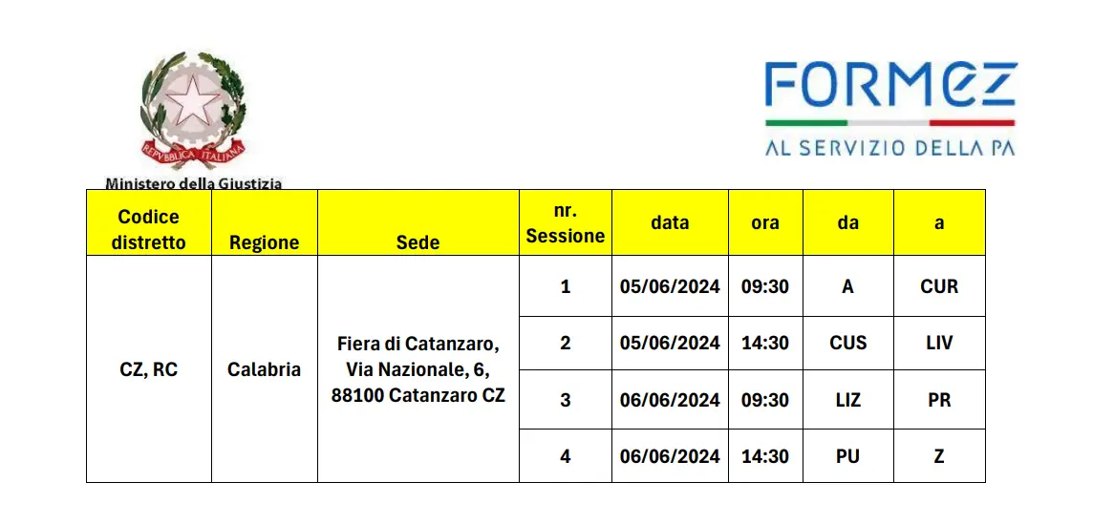Select the Fiera di Catanzaro address cell
Image resolution: width=1114 pixels, height=524 pixels.
click(418, 369)
